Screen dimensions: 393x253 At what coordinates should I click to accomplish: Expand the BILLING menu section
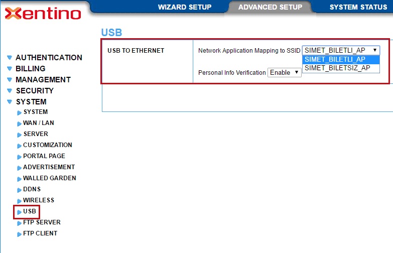coord(30,69)
